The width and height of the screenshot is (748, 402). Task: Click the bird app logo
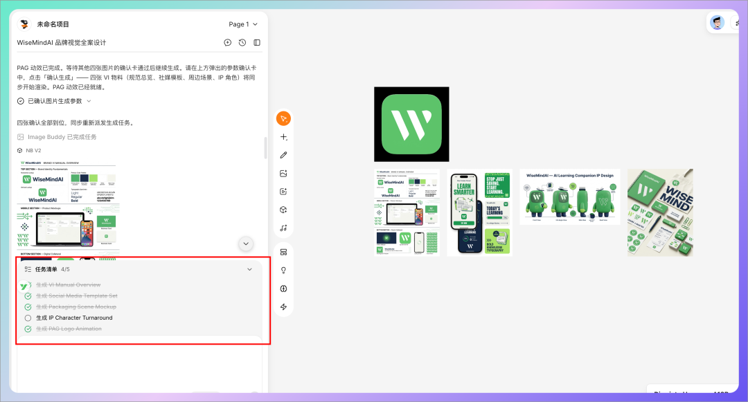24,24
